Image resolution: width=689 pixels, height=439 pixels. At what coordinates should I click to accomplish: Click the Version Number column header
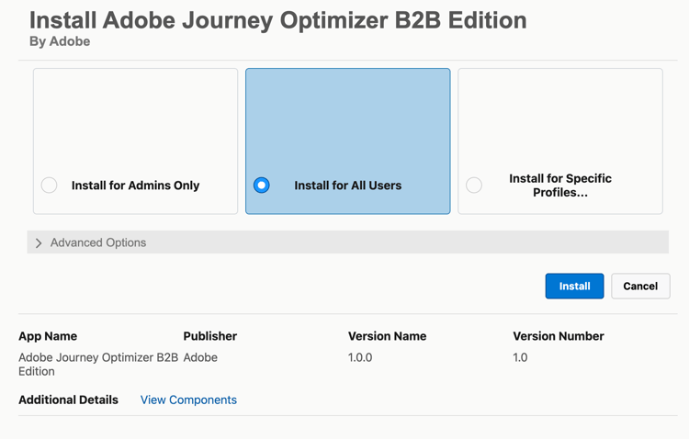(x=558, y=336)
